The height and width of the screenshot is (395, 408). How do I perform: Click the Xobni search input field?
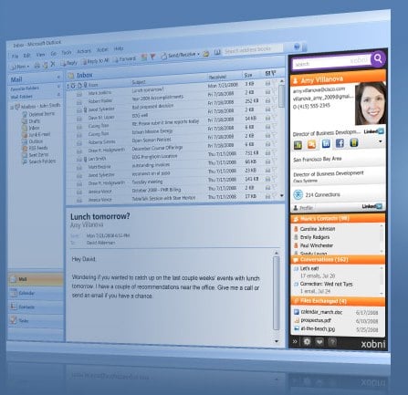(331, 63)
